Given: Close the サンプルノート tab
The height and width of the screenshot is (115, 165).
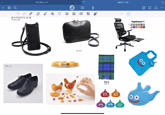Looking at the screenshot, I should coord(2,2).
